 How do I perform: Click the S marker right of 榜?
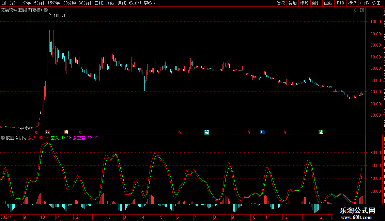[x=80, y=133]
